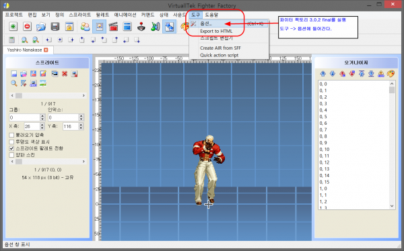
Task: Open project with the blue folder icon
Action: coord(41,26)
